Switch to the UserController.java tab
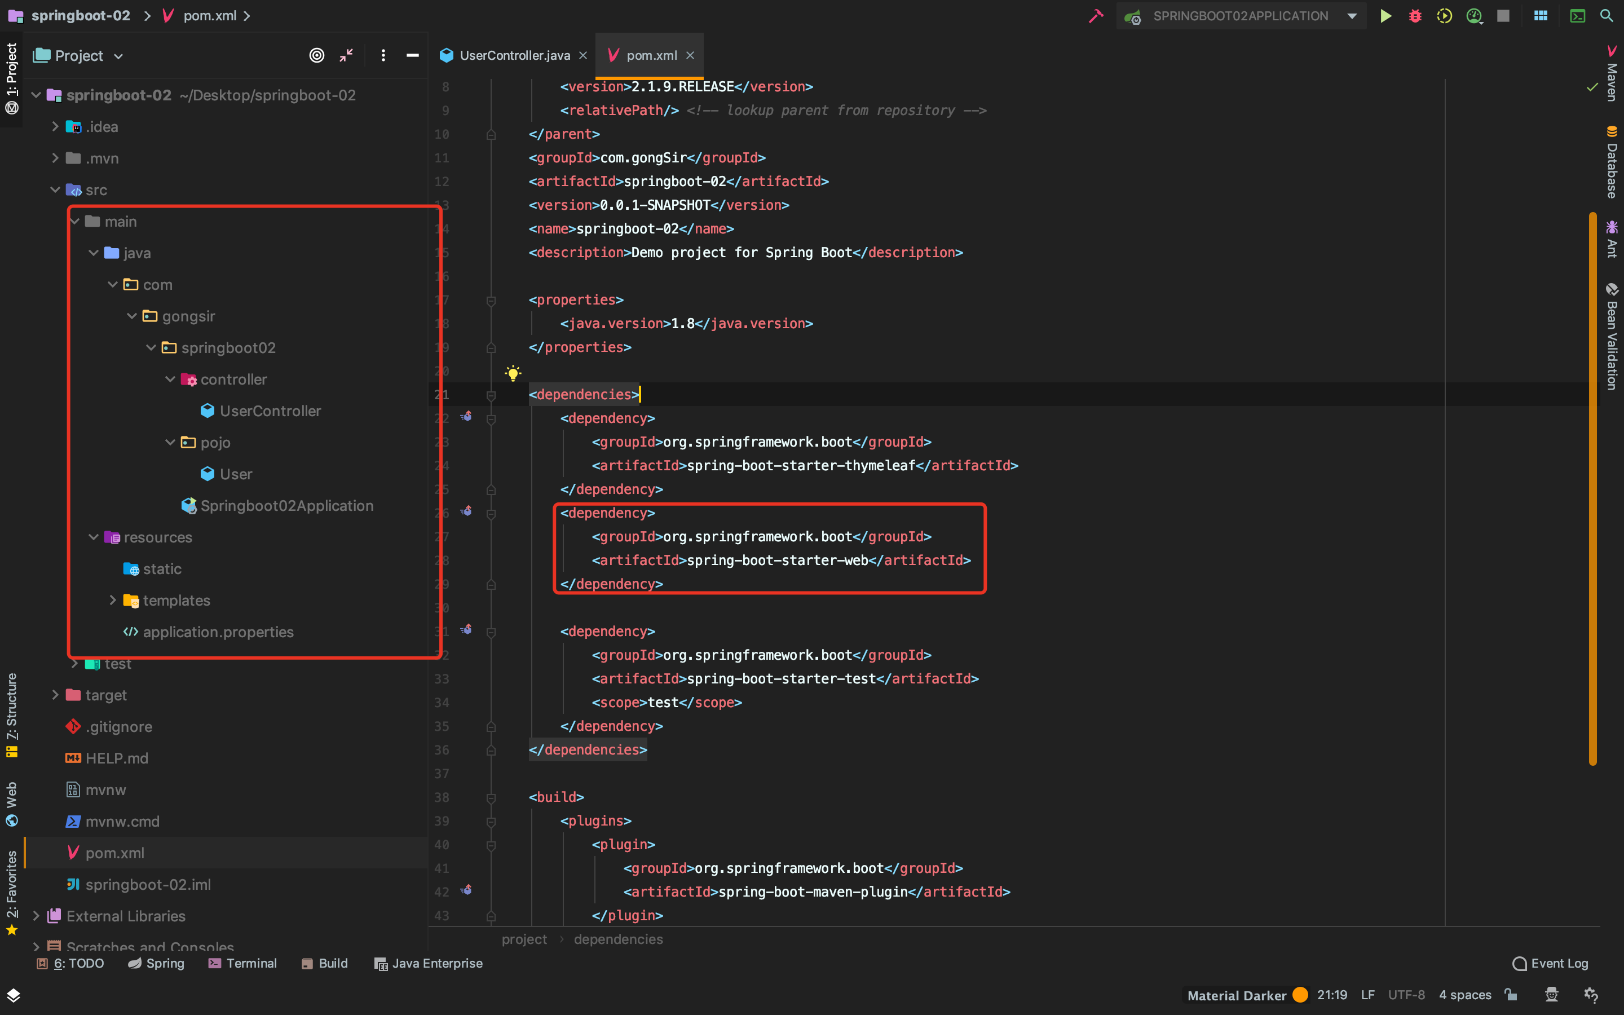 coord(513,56)
